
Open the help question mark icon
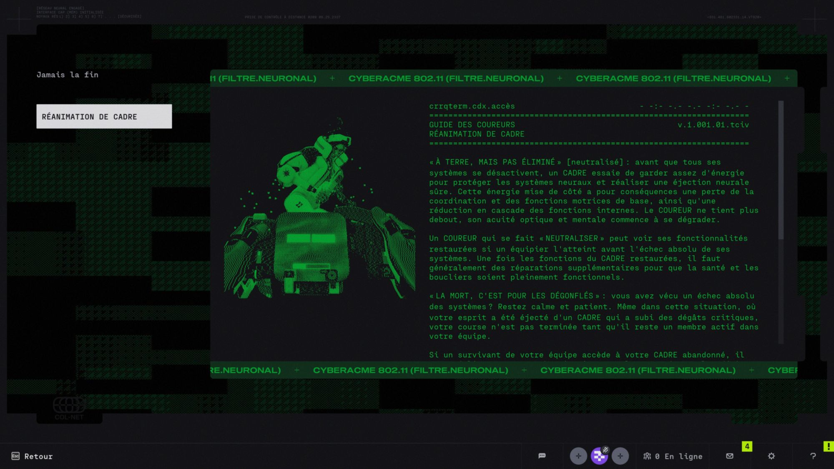coord(813,456)
